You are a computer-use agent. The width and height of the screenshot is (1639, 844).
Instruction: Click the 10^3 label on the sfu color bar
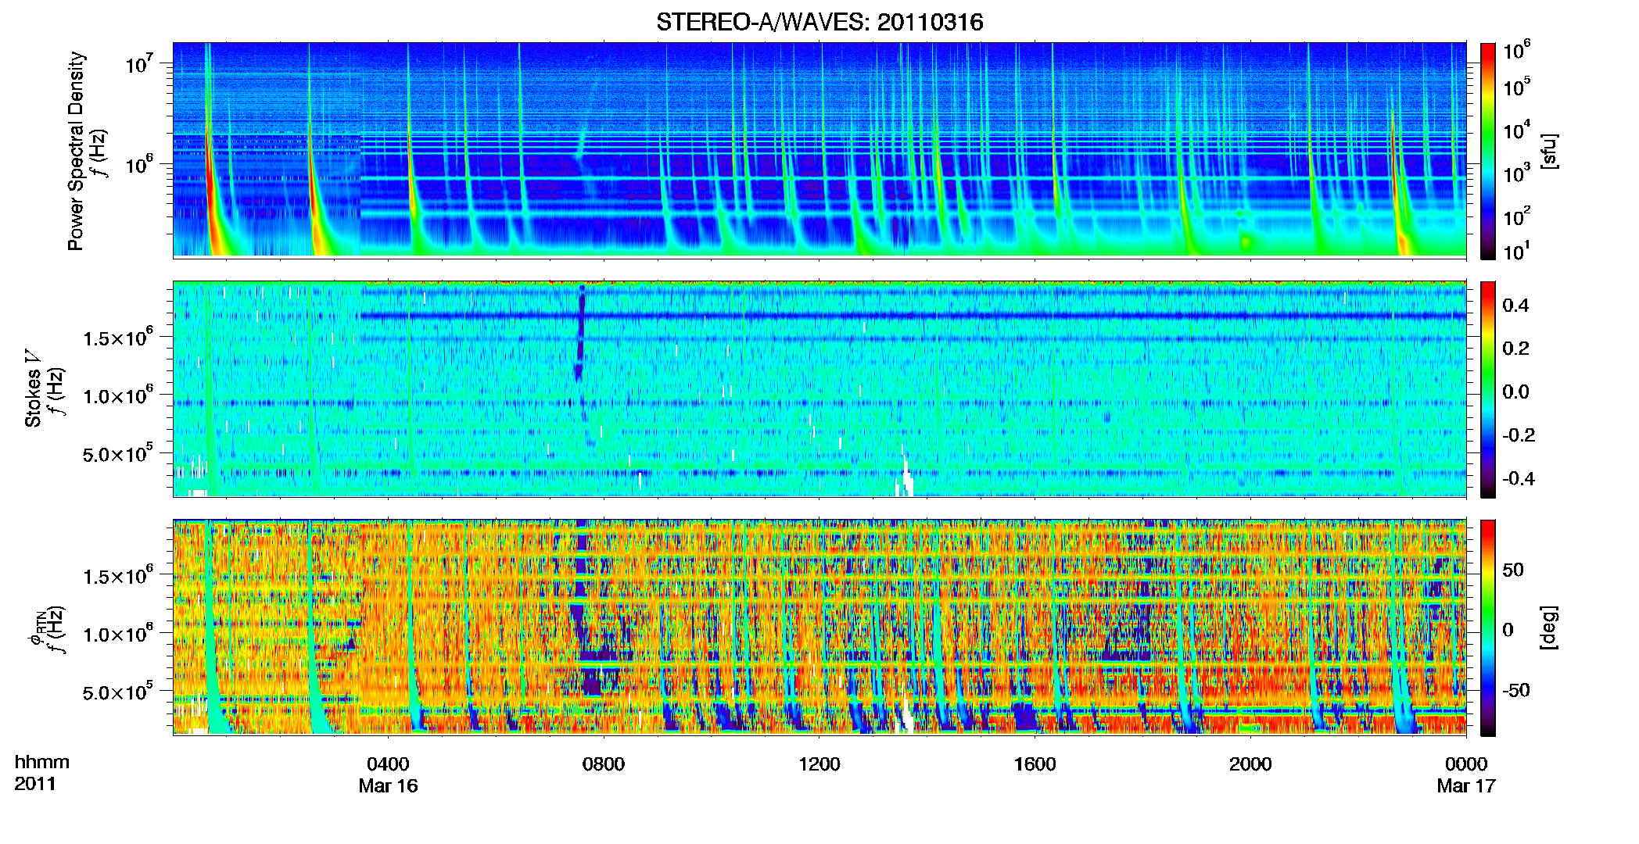click(x=1517, y=173)
